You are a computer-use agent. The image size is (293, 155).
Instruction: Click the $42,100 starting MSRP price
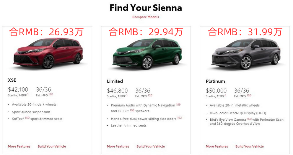(x=18, y=90)
